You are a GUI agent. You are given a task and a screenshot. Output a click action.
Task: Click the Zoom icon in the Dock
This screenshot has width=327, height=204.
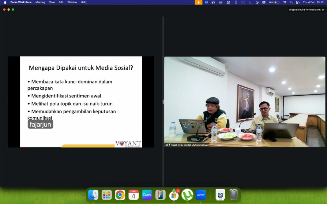[x=201, y=195]
